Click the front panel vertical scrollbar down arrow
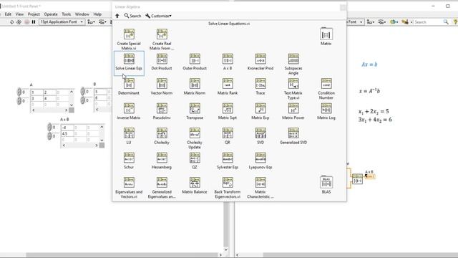 [x=226, y=249]
